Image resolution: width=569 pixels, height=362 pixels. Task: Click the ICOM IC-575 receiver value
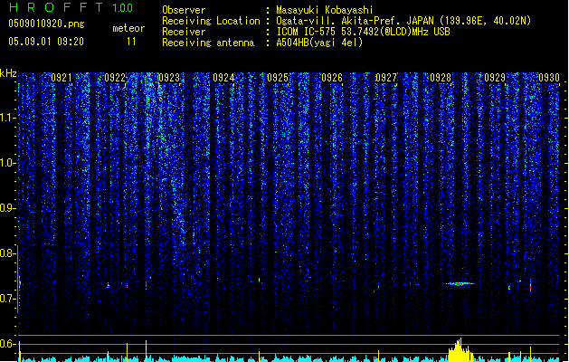[x=363, y=32]
